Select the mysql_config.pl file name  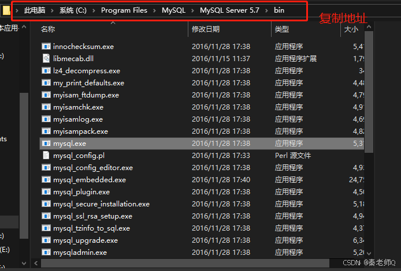coord(79,156)
